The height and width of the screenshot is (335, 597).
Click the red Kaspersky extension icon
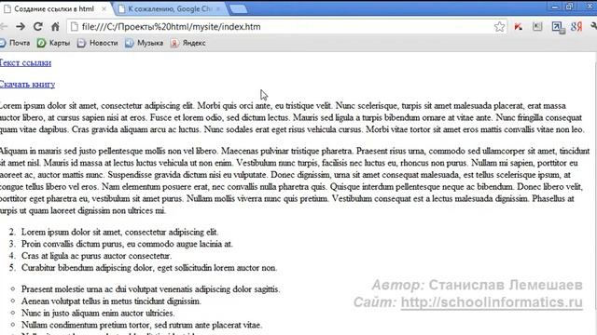click(519, 27)
